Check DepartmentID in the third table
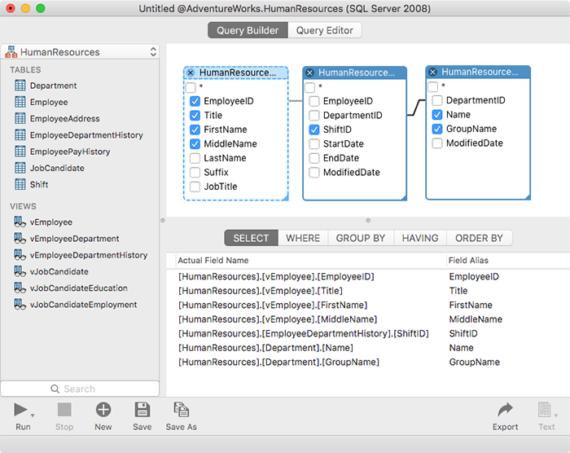570x453 pixels. pos(437,100)
